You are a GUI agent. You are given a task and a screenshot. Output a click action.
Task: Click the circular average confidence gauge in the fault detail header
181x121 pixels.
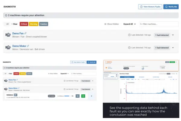(143, 68)
